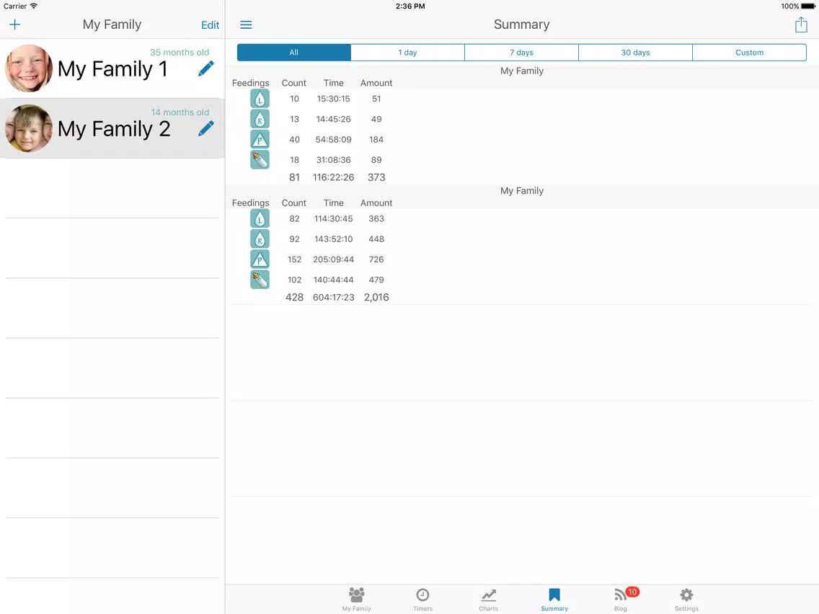Tap bottle feeding icon in second table
This screenshot has height=614, width=819.
point(260,280)
